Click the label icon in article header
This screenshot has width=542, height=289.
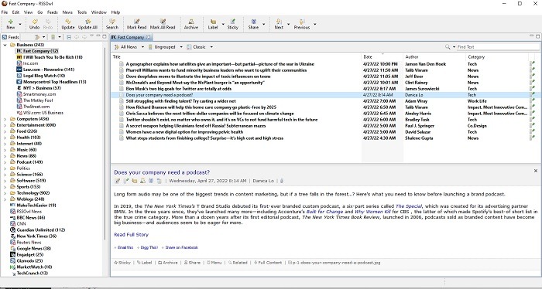134,181
